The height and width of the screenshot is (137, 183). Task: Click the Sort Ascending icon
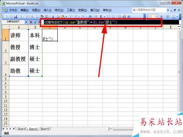tap(108, 16)
